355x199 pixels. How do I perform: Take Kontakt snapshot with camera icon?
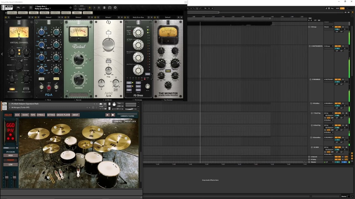101,104
